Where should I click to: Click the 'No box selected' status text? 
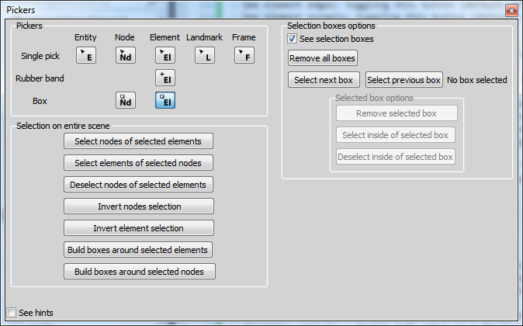coord(477,80)
